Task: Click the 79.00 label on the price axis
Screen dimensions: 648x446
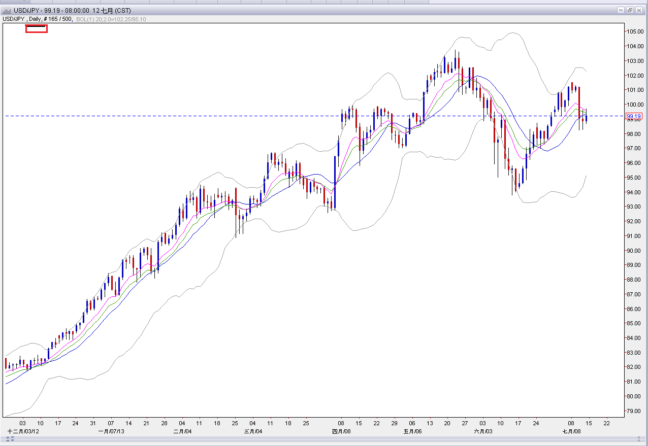Action: point(634,411)
